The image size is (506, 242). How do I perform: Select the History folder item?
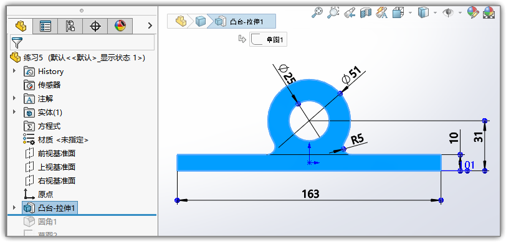coord(44,71)
